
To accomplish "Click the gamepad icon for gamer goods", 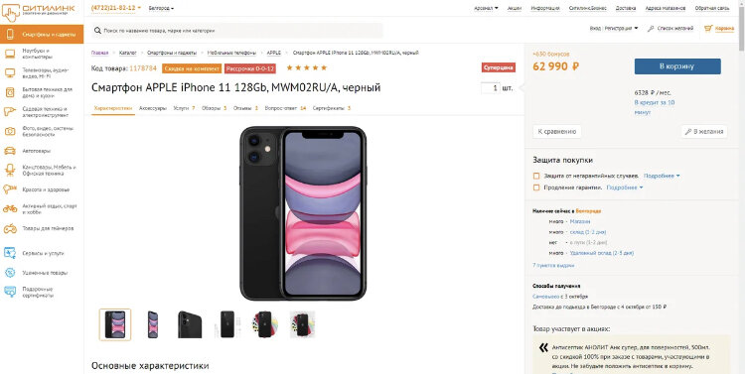I will pyautogui.click(x=10, y=228).
